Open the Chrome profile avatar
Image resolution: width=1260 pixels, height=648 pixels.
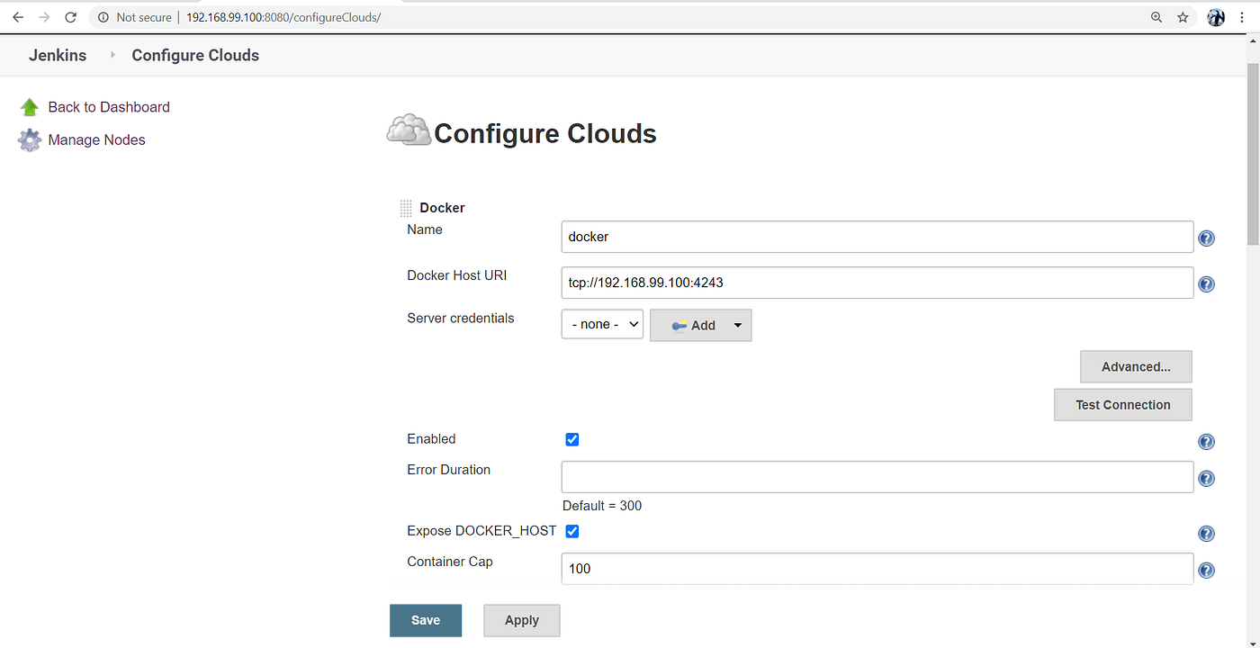click(x=1216, y=17)
